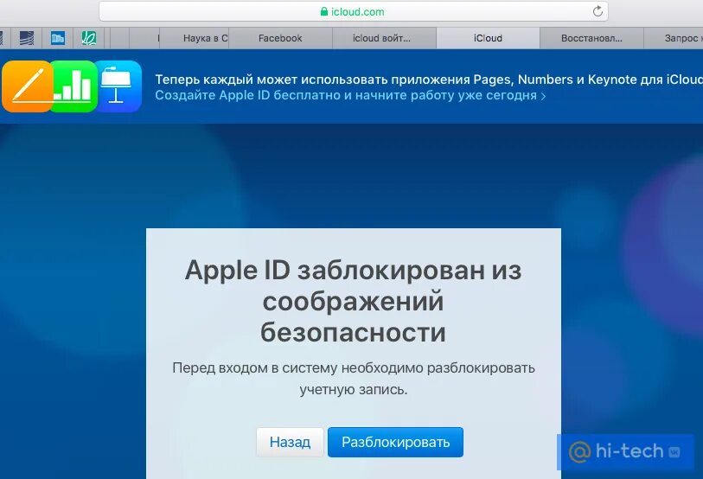Switch to the Наука в С tab
Viewport: 703px width, 479px height.
point(195,38)
